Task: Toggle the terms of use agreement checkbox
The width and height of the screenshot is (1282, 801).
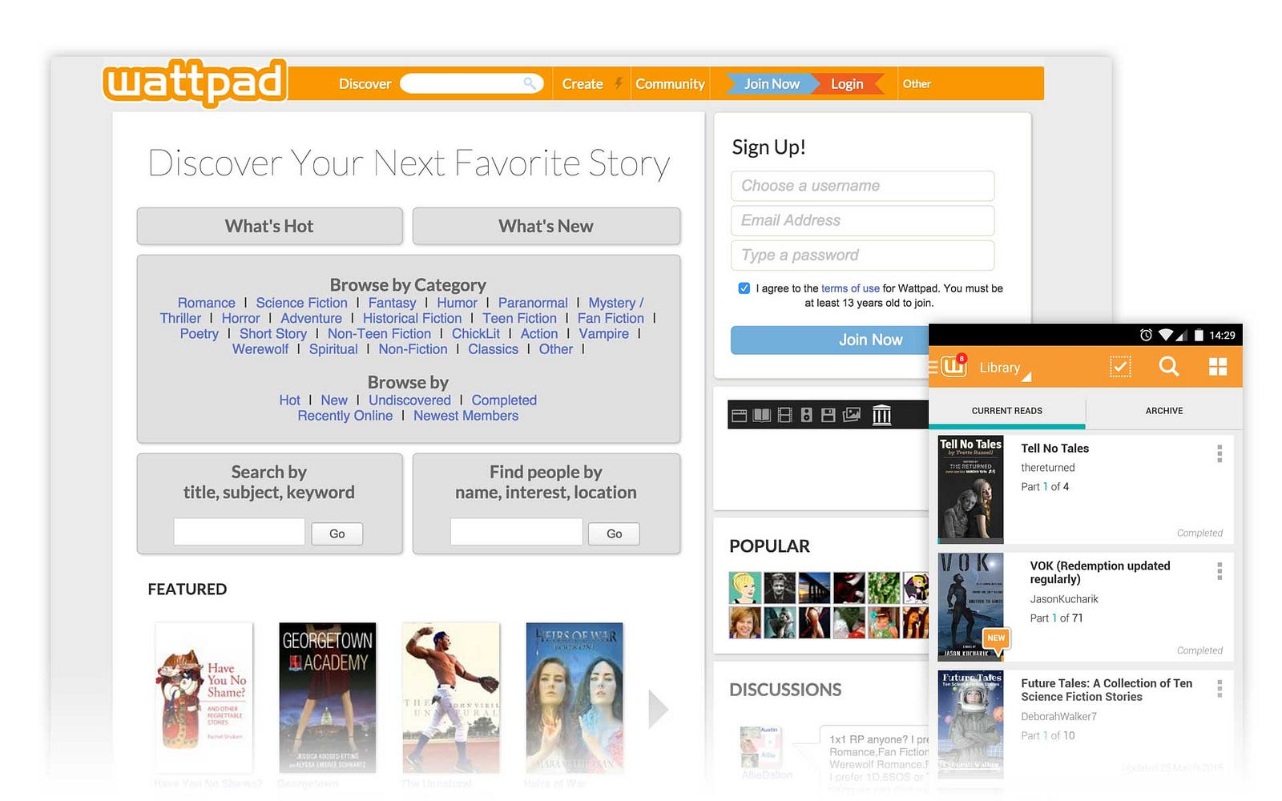Action: tap(744, 288)
